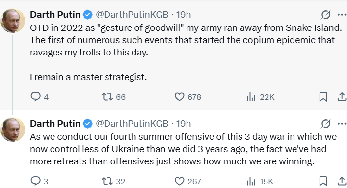Viewport: 347px width, 188px height.
Task: Open more options menu on first tweet
Action: pos(342,15)
